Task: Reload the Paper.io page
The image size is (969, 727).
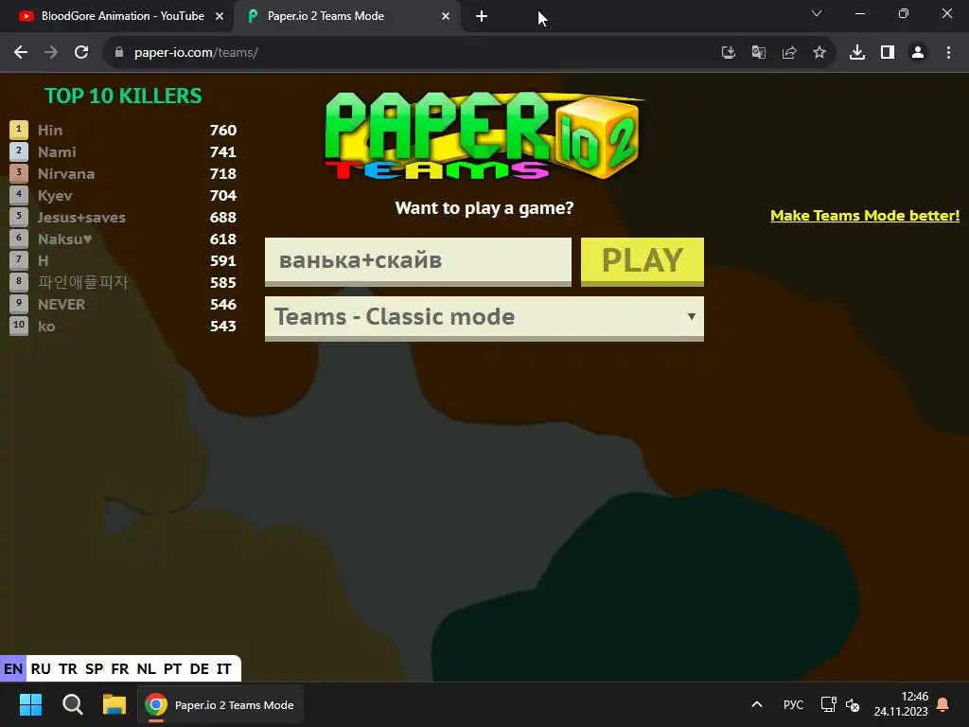Action: (x=81, y=53)
